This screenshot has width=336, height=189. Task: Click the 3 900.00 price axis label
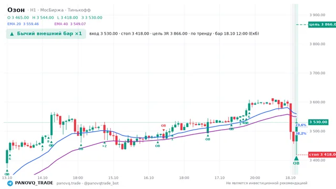tap(317, 15)
